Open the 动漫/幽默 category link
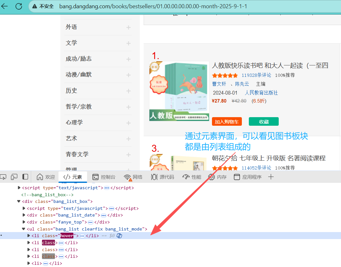Viewport: 341px width, 267px height. click(x=78, y=75)
